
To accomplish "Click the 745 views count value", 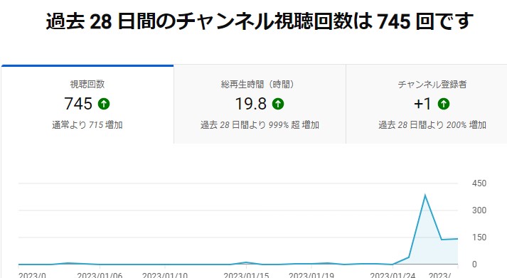I will [x=78, y=104].
